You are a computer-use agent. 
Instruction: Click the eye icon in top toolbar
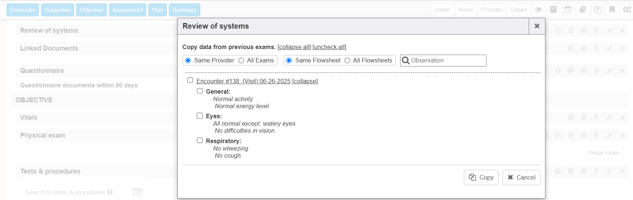pyautogui.click(x=538, y=10)
